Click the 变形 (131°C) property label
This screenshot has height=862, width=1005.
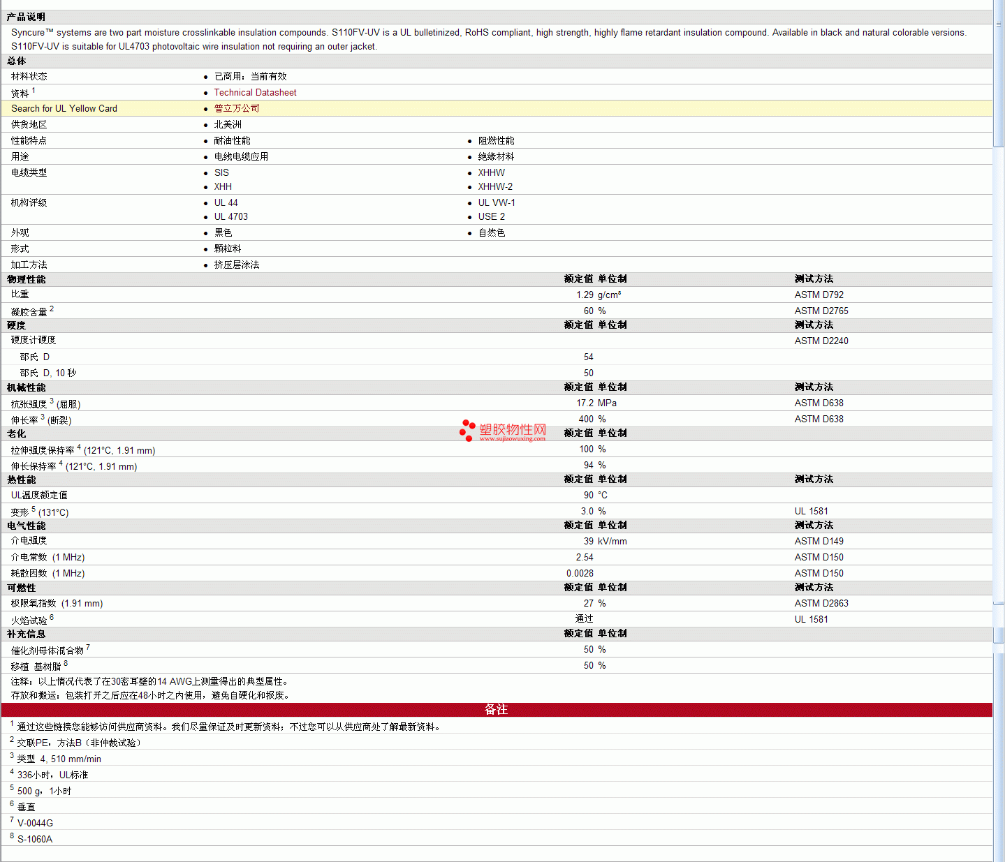pos(40,512)
